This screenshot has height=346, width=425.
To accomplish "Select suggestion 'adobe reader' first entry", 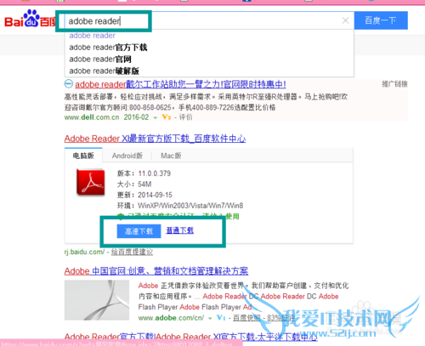I will click(x=92, y=36).
